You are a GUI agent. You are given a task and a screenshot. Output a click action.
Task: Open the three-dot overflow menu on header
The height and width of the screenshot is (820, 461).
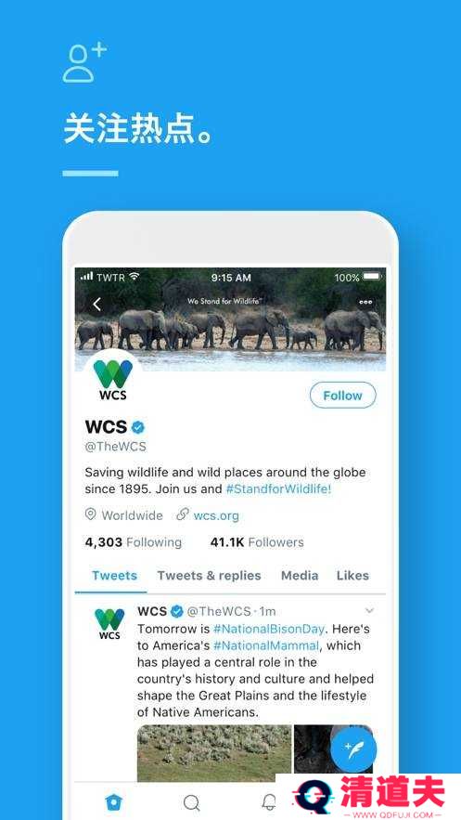[365, 302]
